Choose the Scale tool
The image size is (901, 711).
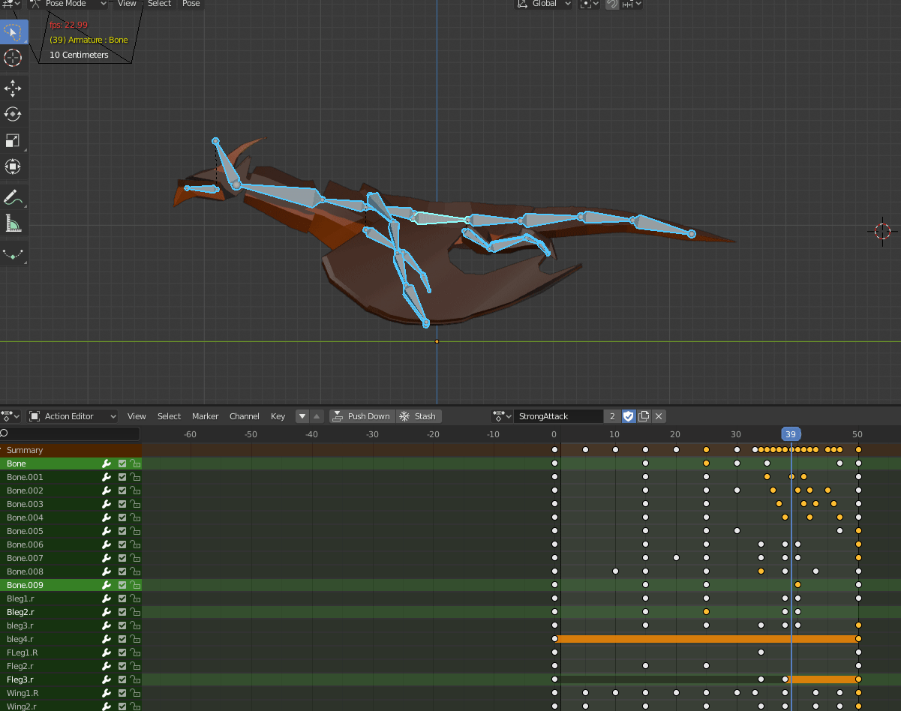(13, 140)
